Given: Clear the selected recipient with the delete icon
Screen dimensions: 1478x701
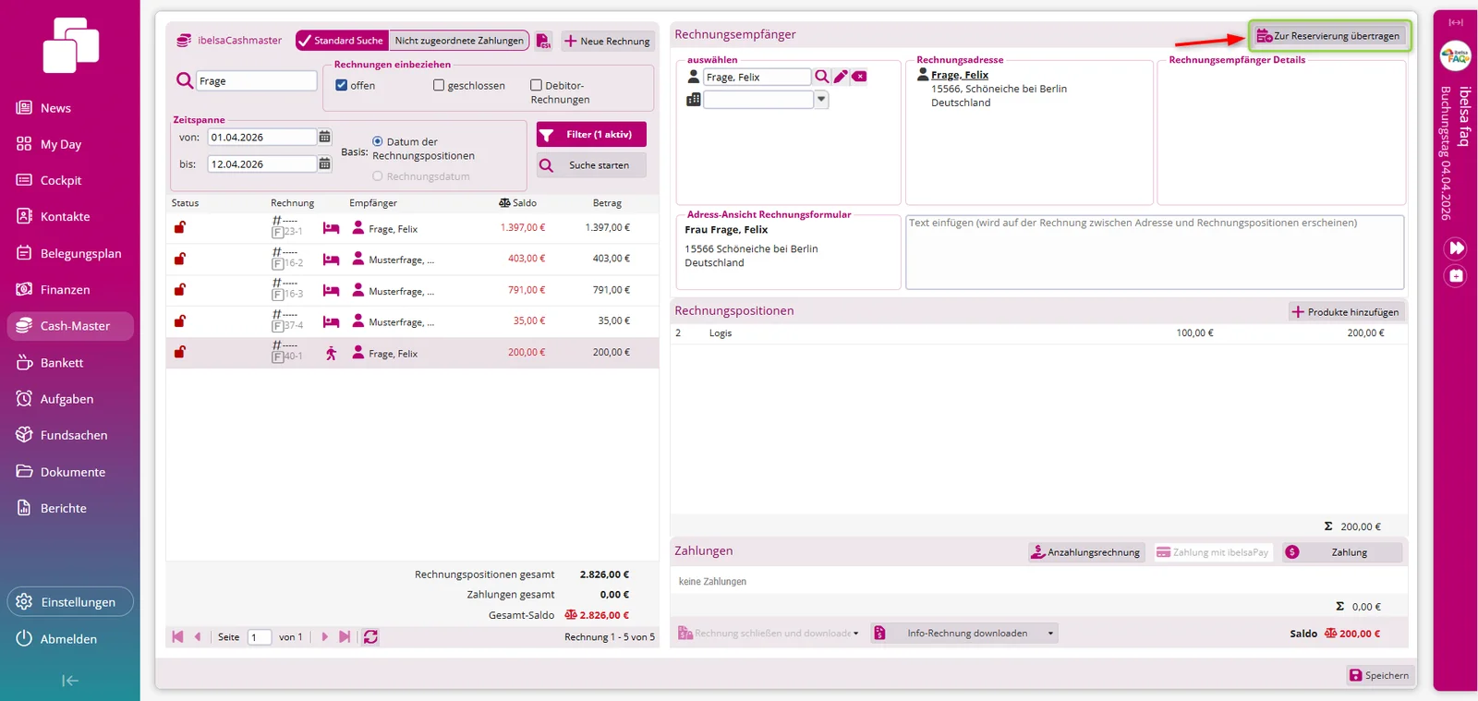Looking at the screenshot, I should click(x=859, y=77).
